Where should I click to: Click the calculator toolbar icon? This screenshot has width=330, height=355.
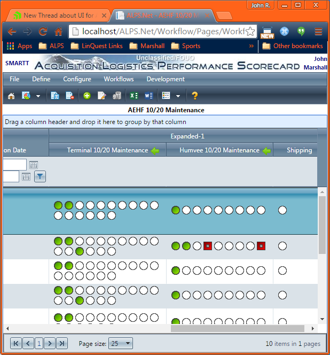[117, 96]
